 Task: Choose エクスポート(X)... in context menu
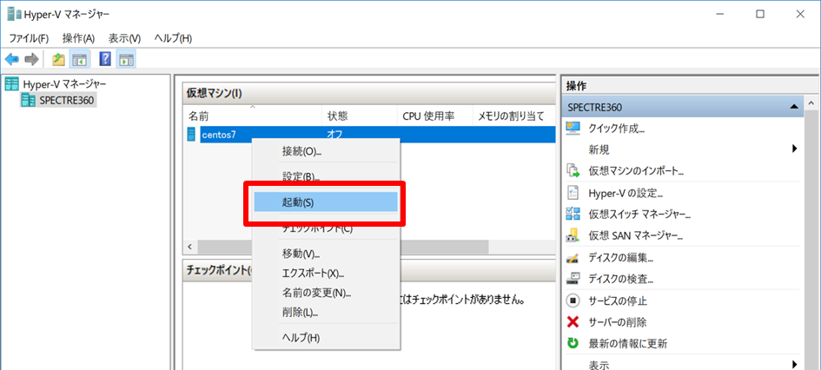[326, 274]
